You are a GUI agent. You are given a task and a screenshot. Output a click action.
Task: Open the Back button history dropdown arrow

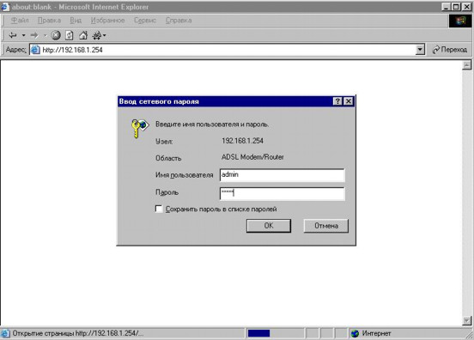tap(23, 35)
